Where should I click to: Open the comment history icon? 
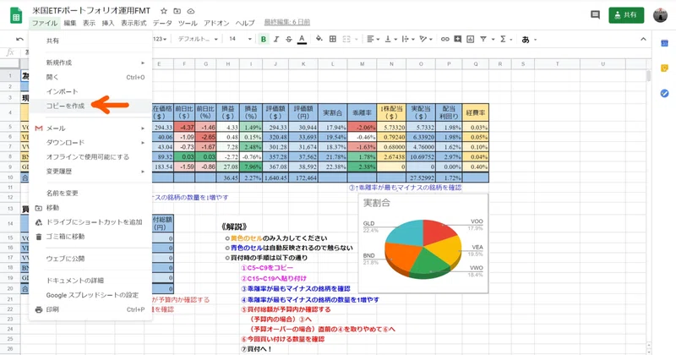(x=595, y=14)
